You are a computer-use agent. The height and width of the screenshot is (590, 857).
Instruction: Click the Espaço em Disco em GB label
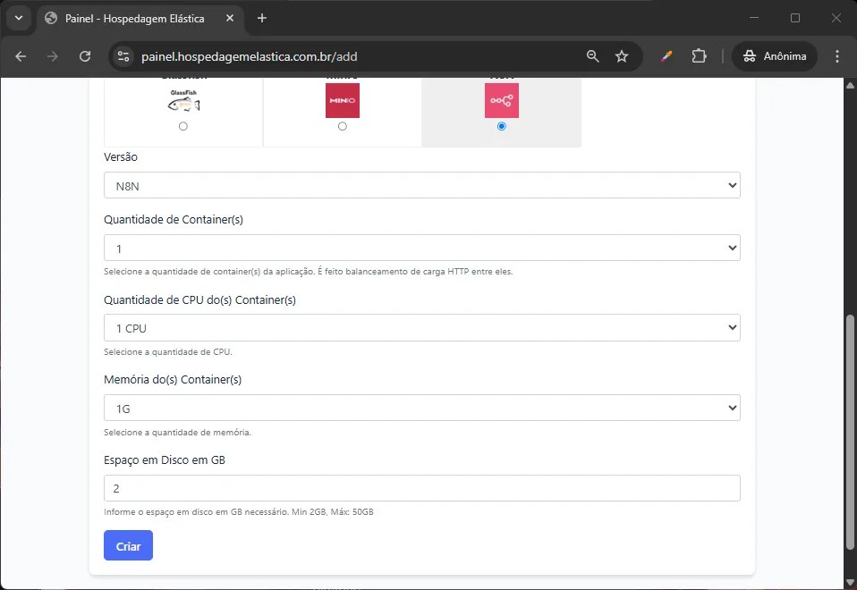165,460
